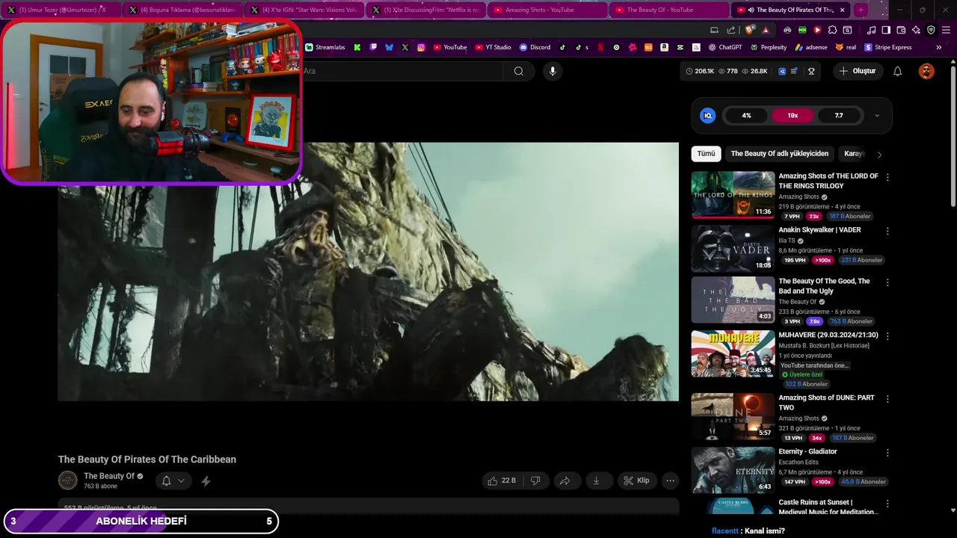Open YouTube notifications bell
957x538 pixels.
[898, 71]
